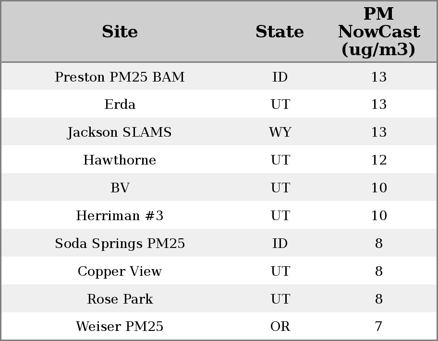Select the Weiser PM25 site cell
Viewport: 438px width, 341px height.
[x=120, y=327]
